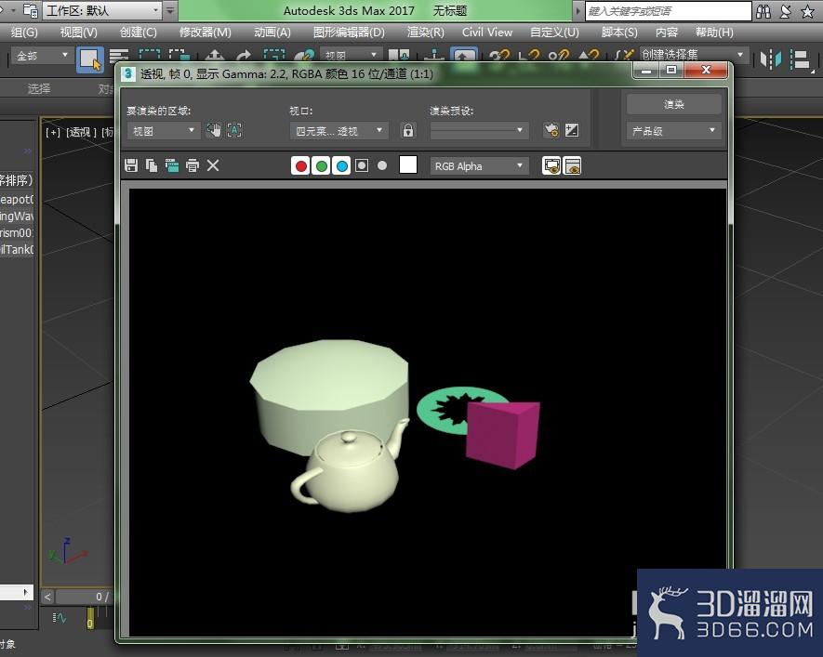This screenshot has width=823, height=657.
Task: Click the 选择 ribbon tab
Action: 39,89
